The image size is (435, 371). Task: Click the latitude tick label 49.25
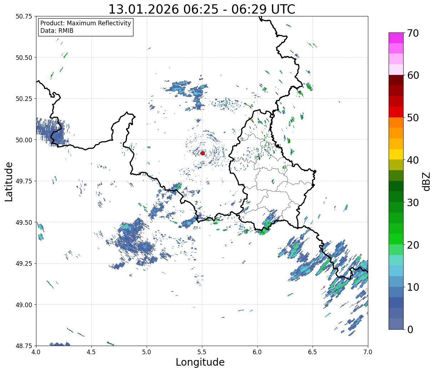(24, 264)
